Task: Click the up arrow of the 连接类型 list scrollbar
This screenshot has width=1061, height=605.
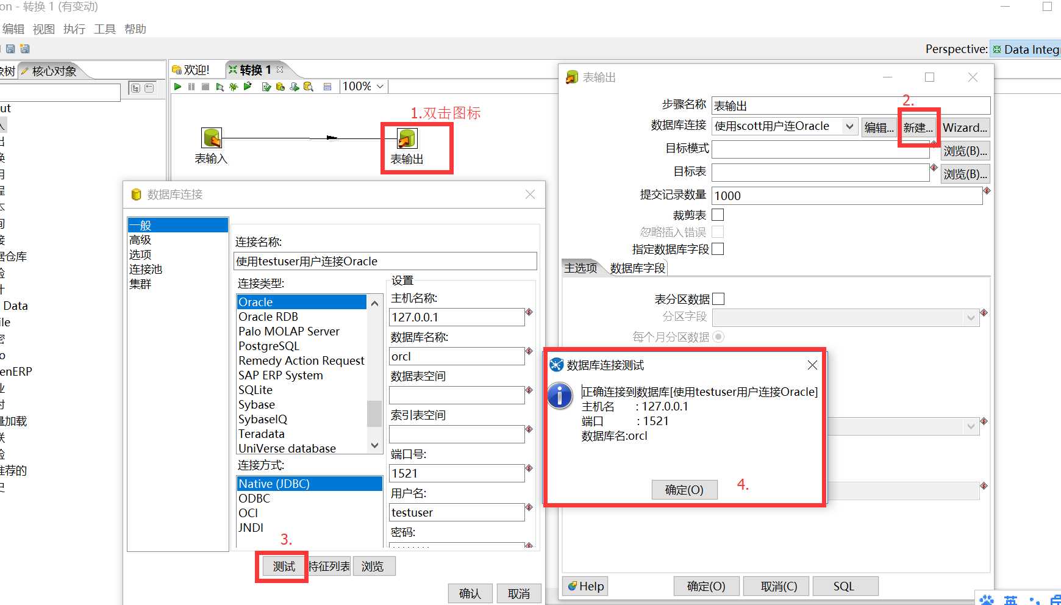Action: click(374, 303)
